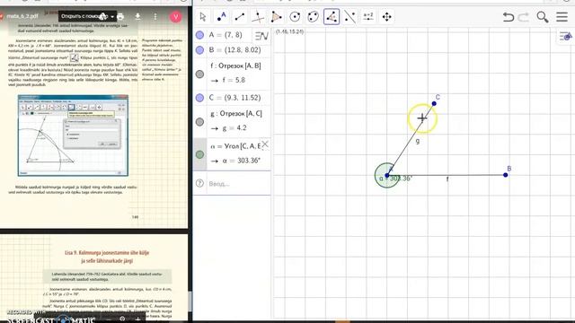Image resolution: width=575 pixels, height=323 pixels.
Task: Select the Move arrow tool in GeoGebra
Action: (x=203, y=17)
